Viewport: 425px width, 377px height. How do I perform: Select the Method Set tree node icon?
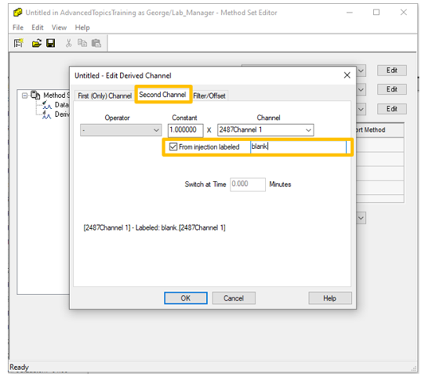(35, 95)
